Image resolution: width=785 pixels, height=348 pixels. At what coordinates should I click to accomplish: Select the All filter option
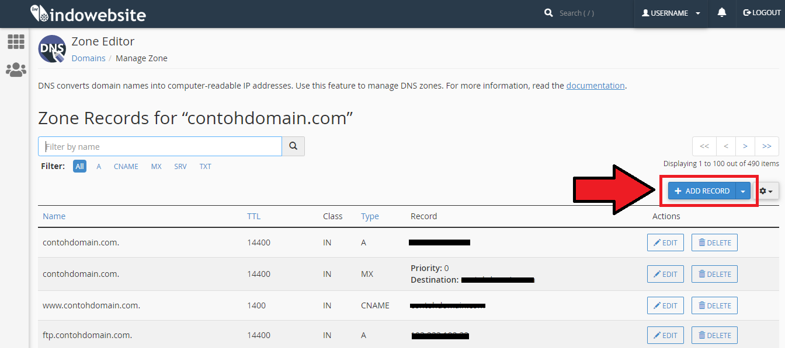click(x=79, y=167)
